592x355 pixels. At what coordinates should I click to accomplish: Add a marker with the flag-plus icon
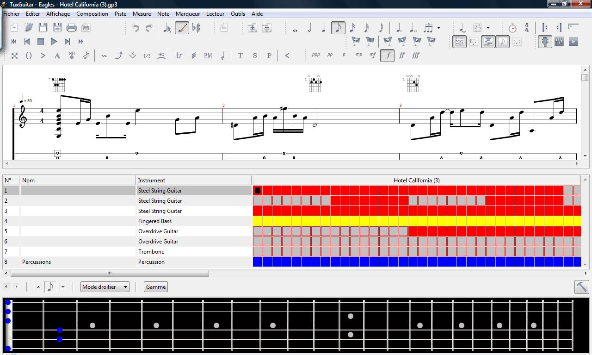coord(356,42)
